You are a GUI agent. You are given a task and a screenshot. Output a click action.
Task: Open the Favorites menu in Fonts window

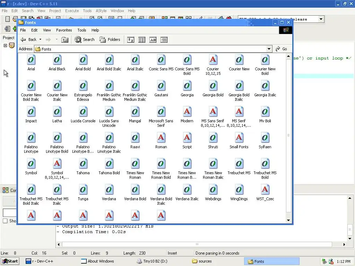[x=64, y=30]
